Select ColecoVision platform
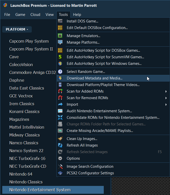Image resolution: width=170 pixels, height=195 pixels. (21, 65)
